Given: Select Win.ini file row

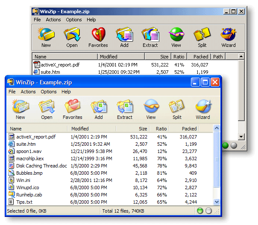Looking at the screenshot, I should [x=103, y=180].
